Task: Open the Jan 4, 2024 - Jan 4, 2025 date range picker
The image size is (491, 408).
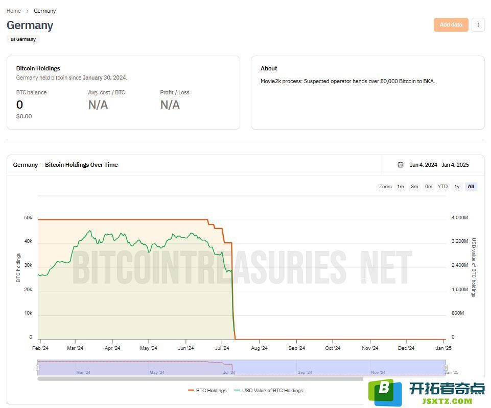Action: 433,165
